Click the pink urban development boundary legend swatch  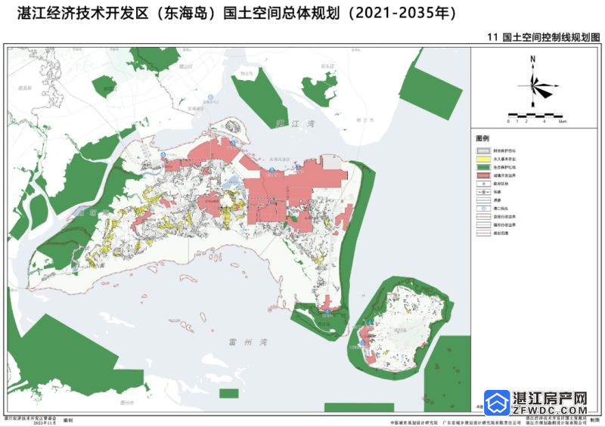(484, 175)
